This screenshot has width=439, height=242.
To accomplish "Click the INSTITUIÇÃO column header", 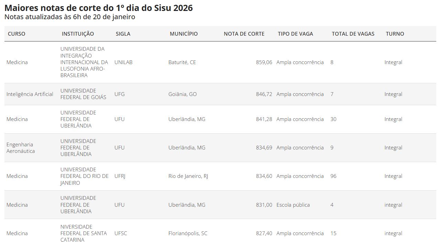I will pos(78,34).
